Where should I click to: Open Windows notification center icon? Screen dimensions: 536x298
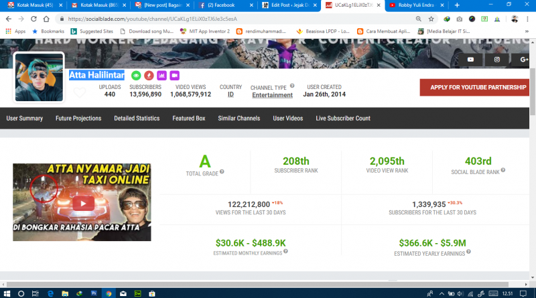pos(523,293)
